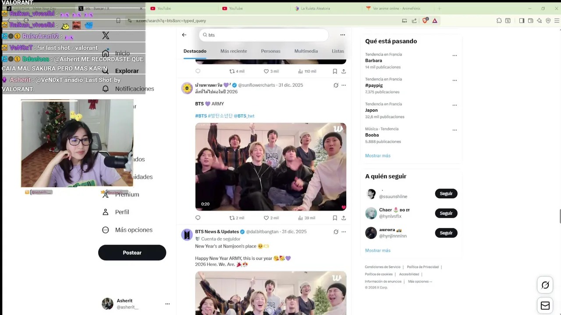Screen dimensions: 561x315
Task: Reply to the sunflowercharts post
Action: tap(198, 218)
